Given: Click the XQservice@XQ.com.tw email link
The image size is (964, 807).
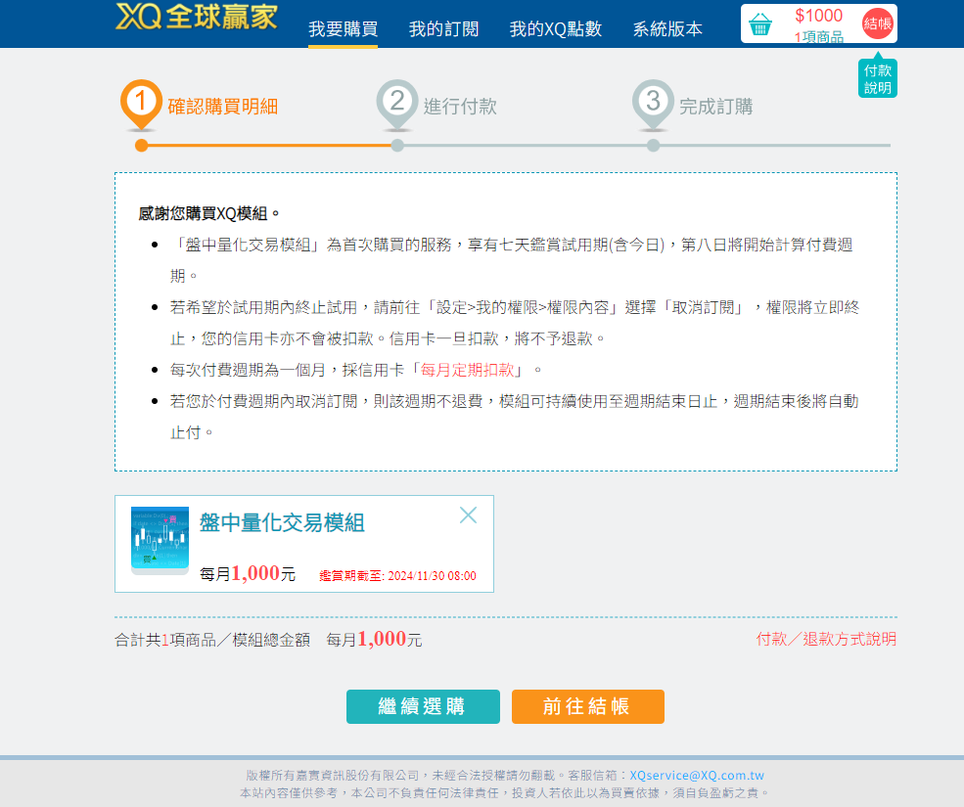Looking at the screenshot, I should [697, 775].
